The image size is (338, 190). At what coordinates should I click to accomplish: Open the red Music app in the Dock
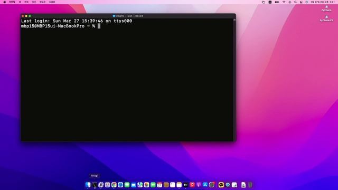(x=192, y=185)
